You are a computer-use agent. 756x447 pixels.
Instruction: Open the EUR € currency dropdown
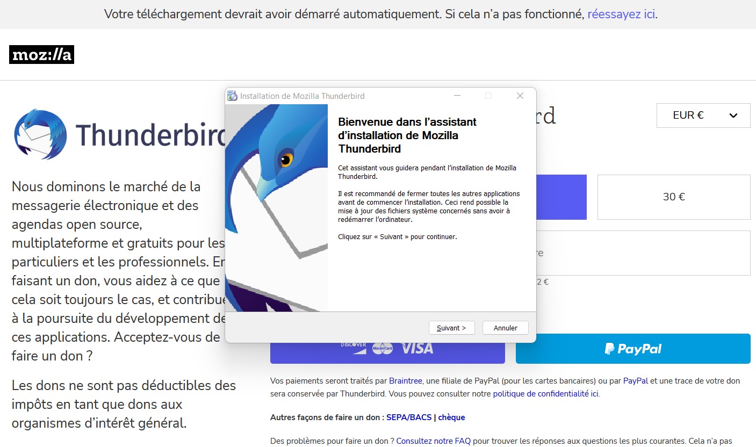[x=703, y=116]
